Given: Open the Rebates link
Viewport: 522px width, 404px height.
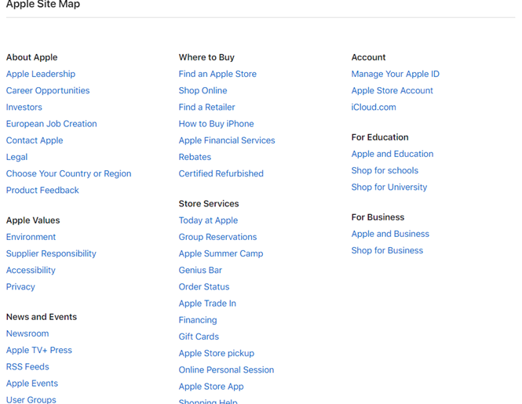Looking at the screenshot, I should pyautogui.click(x=195, y=157).
